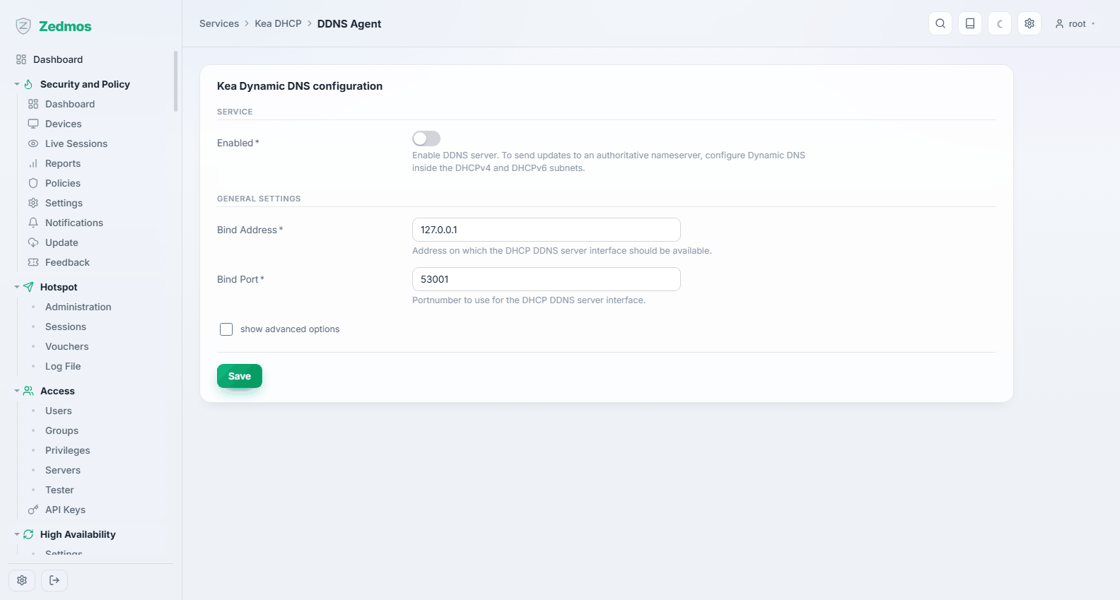Open the Hotspot Log File page

[63, 366]
